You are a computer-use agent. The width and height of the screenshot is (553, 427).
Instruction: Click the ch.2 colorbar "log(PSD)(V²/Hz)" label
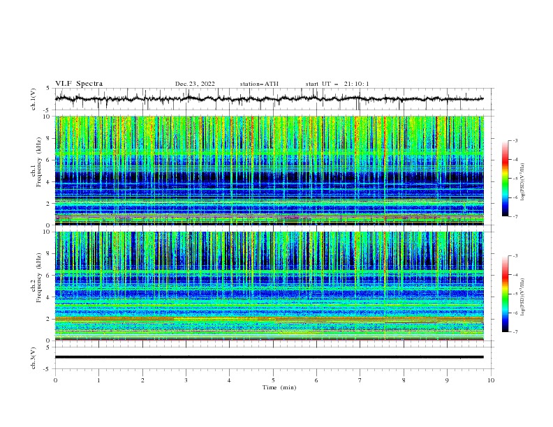523,297
